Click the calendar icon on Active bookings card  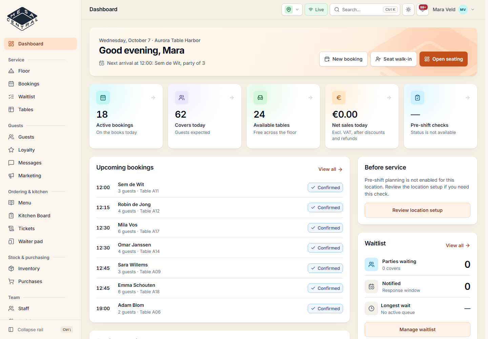[103, 98]
